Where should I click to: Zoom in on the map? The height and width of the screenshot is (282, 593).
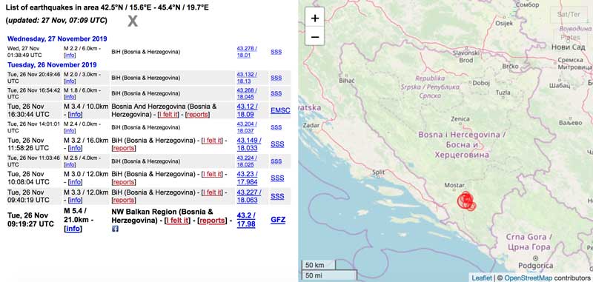pyautogui.click(x=314, y=18)
